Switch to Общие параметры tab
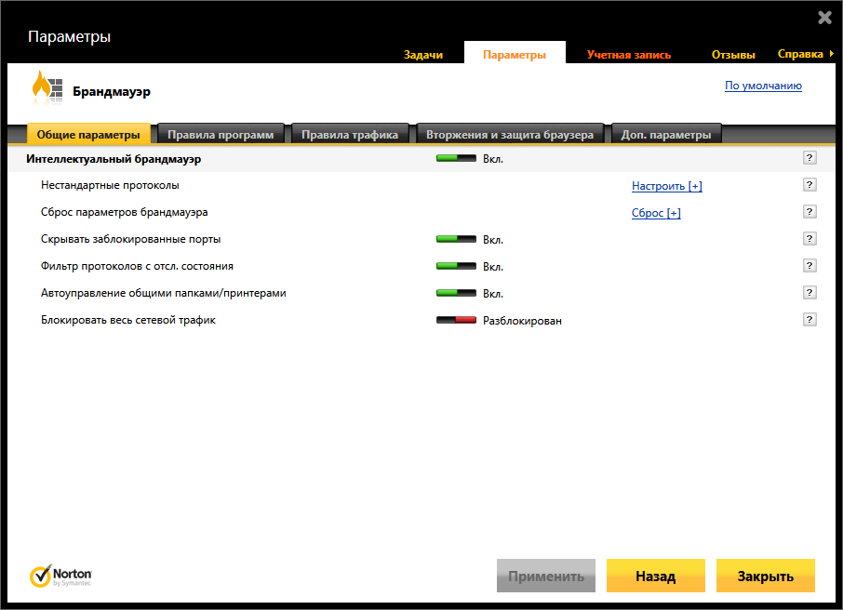This screenshot has width=843, height=610. coord(88,134)
